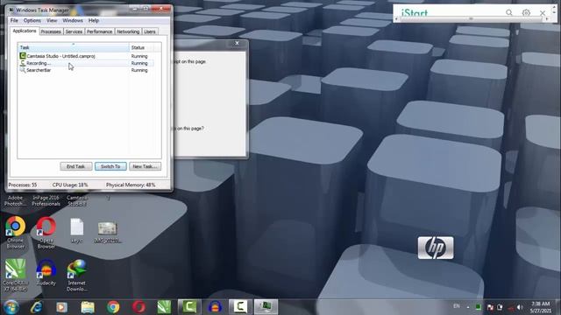The image size is (561, 315).
Task: Switch to the Performance tab
Action: pos(99,31)
